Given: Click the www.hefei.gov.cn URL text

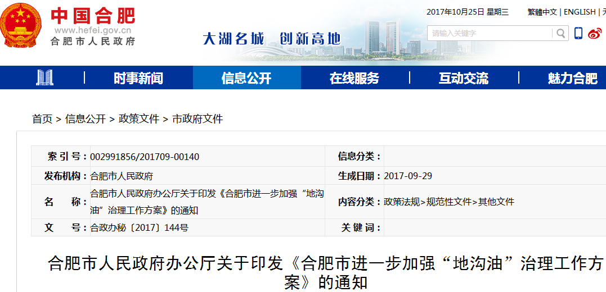Looking at the screenshot, I should [x=93, y=30].
